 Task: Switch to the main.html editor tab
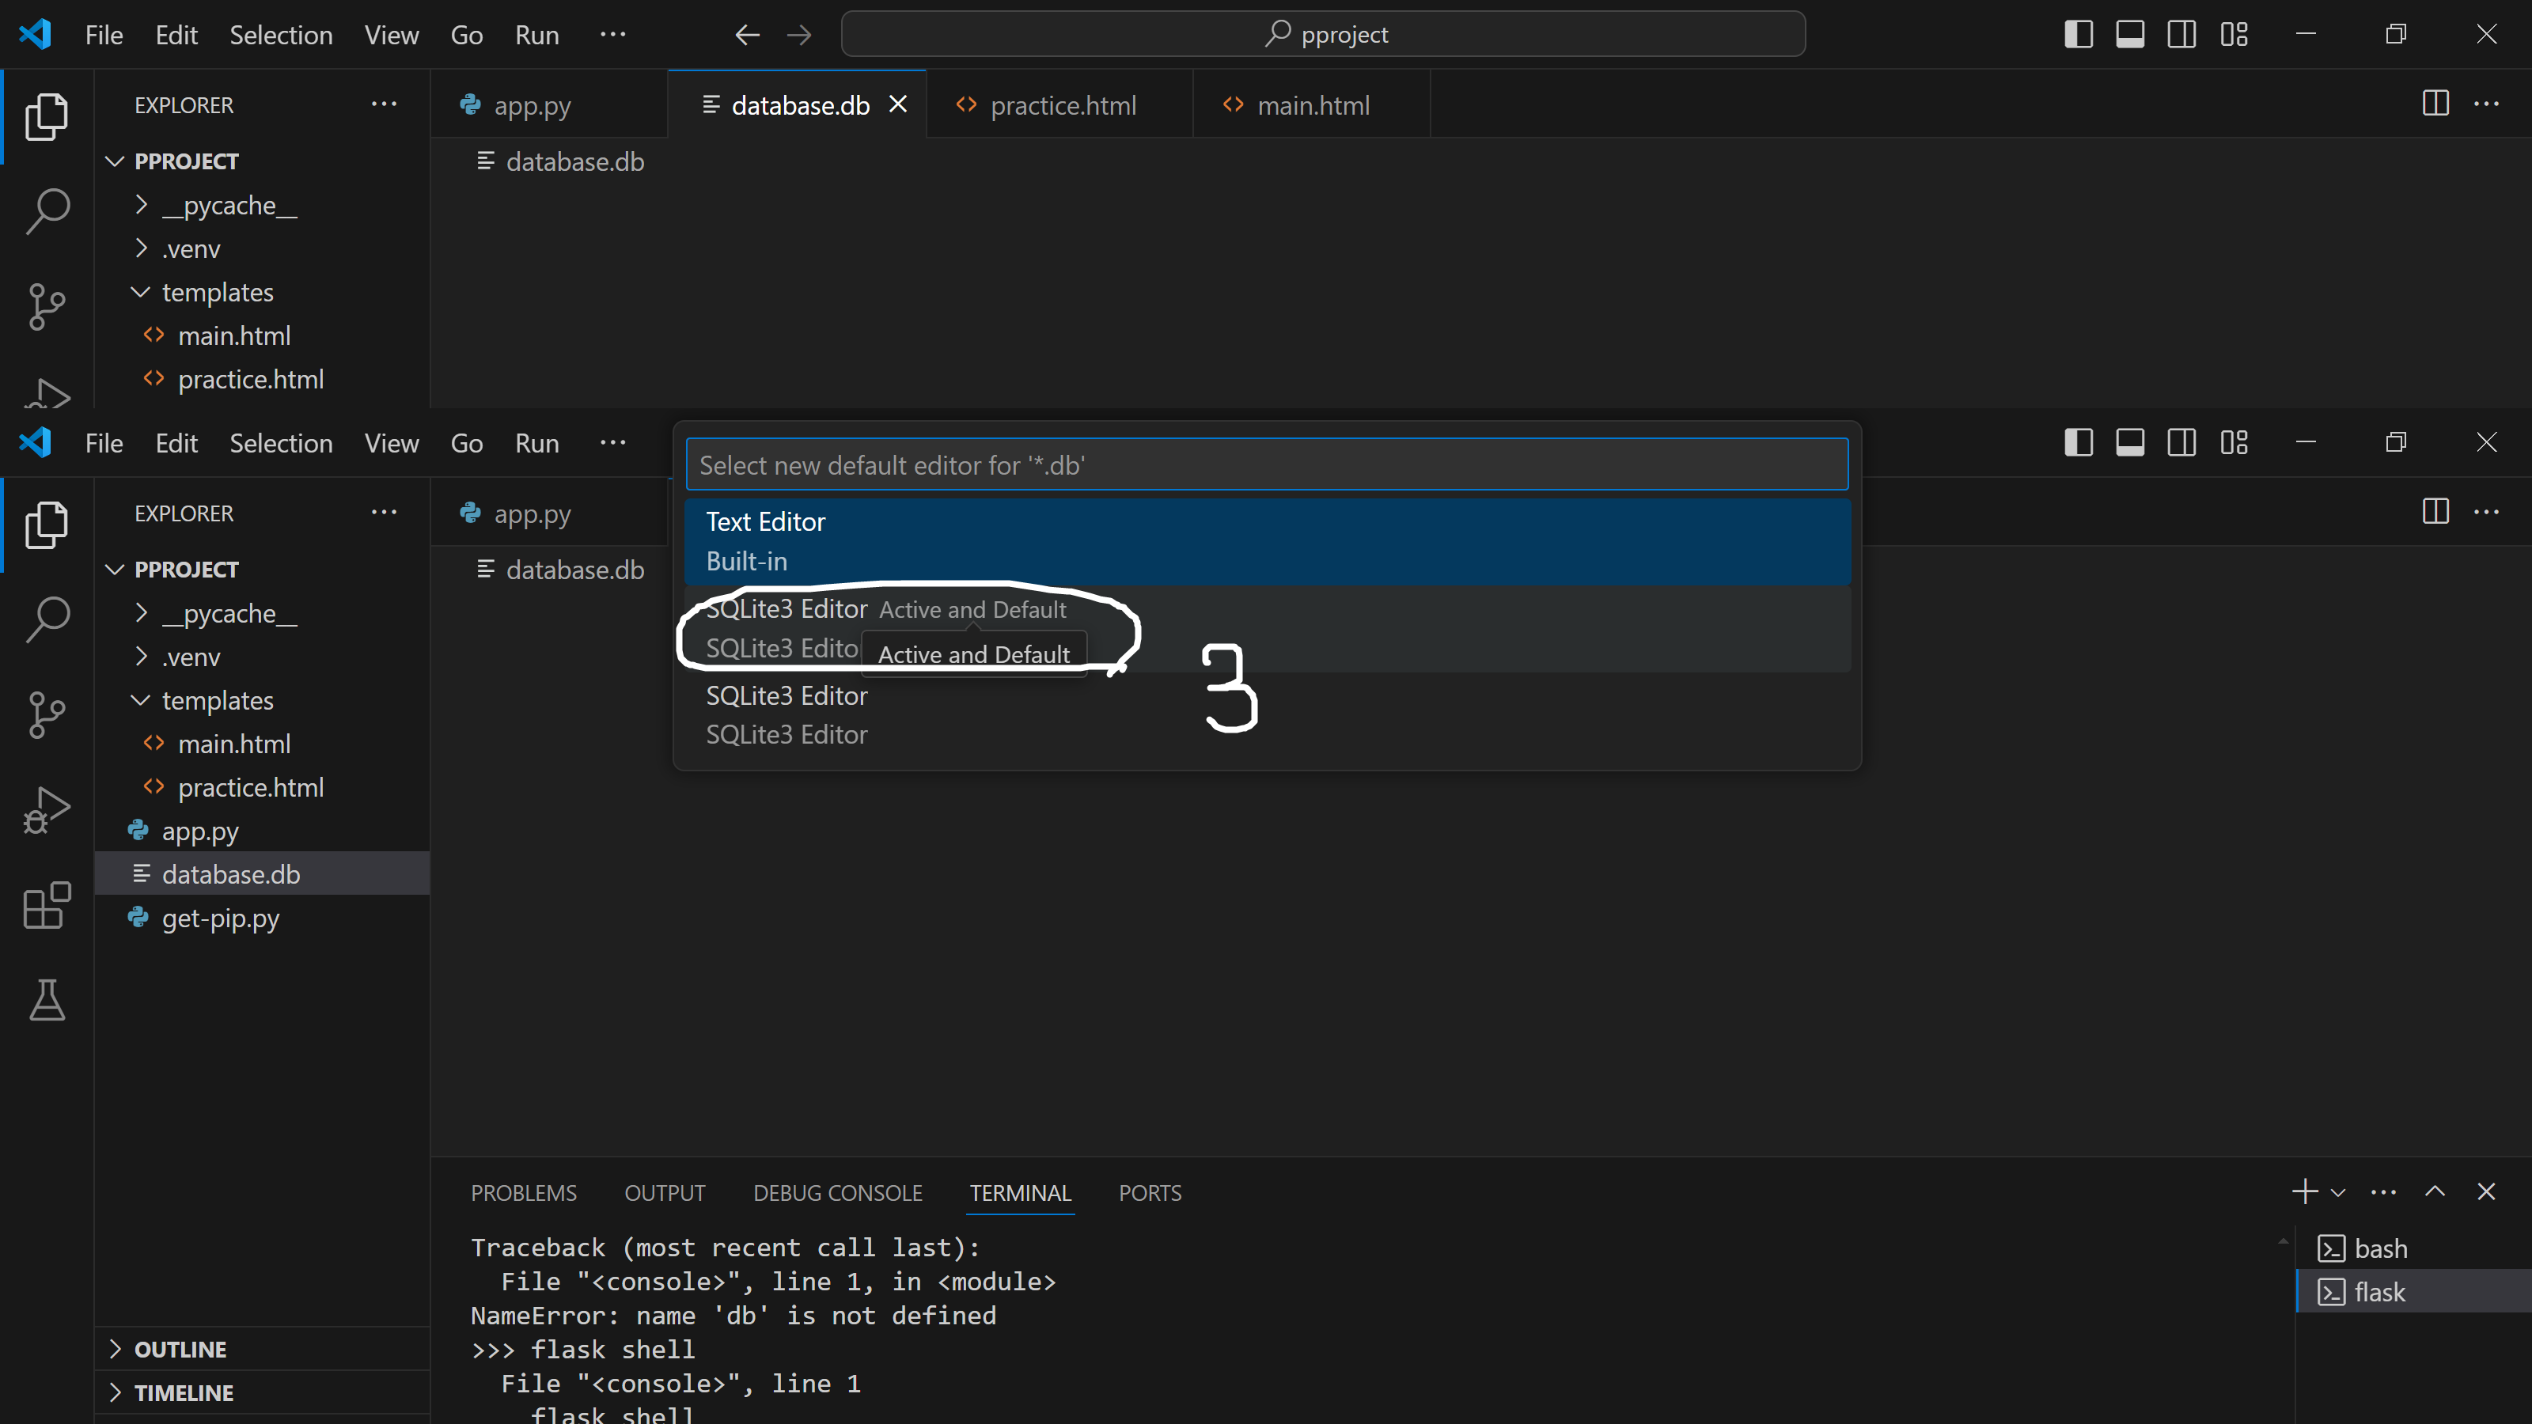(1311, 104)
